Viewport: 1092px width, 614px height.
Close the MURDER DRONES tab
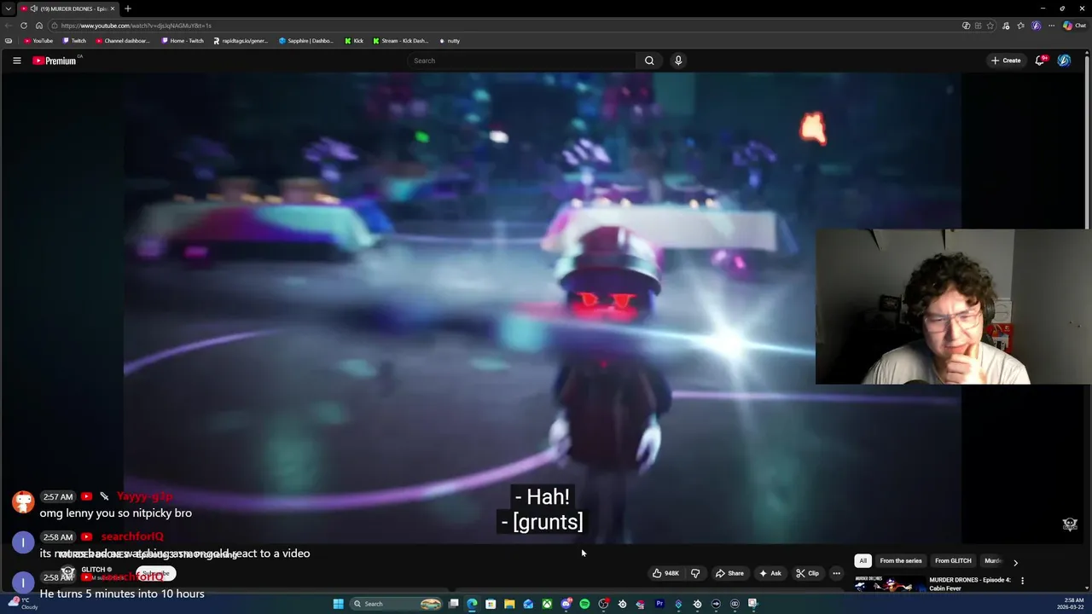click(112, 9)
